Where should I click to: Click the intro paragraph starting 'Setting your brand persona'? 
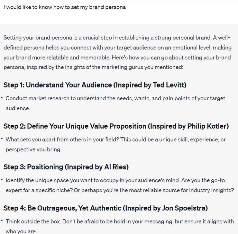(x=117, y=52)
